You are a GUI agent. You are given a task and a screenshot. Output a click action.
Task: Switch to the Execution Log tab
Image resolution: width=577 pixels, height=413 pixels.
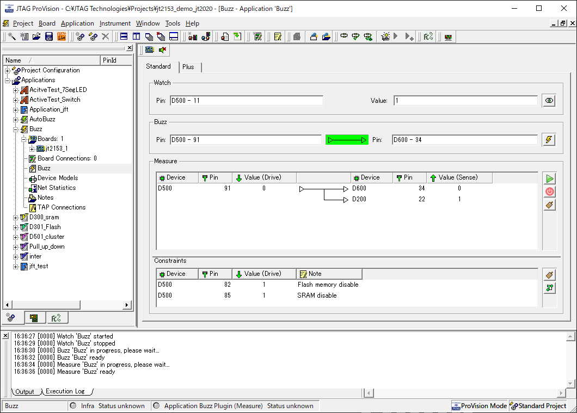click(65, 391)
